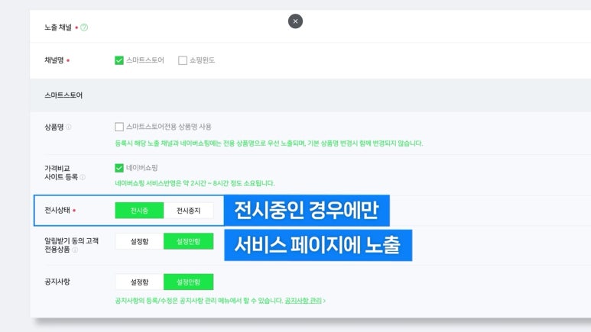Choose 설정안함 for 공지사항
591x332 pixels.
pos(188,282)
